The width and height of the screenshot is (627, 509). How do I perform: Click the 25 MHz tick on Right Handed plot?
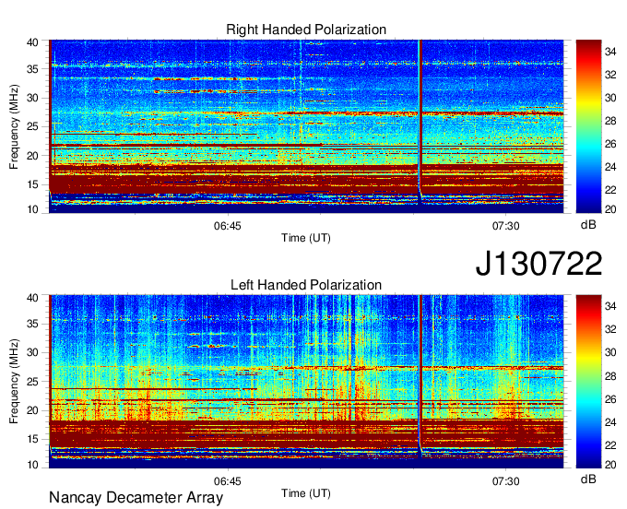[32, 126]
